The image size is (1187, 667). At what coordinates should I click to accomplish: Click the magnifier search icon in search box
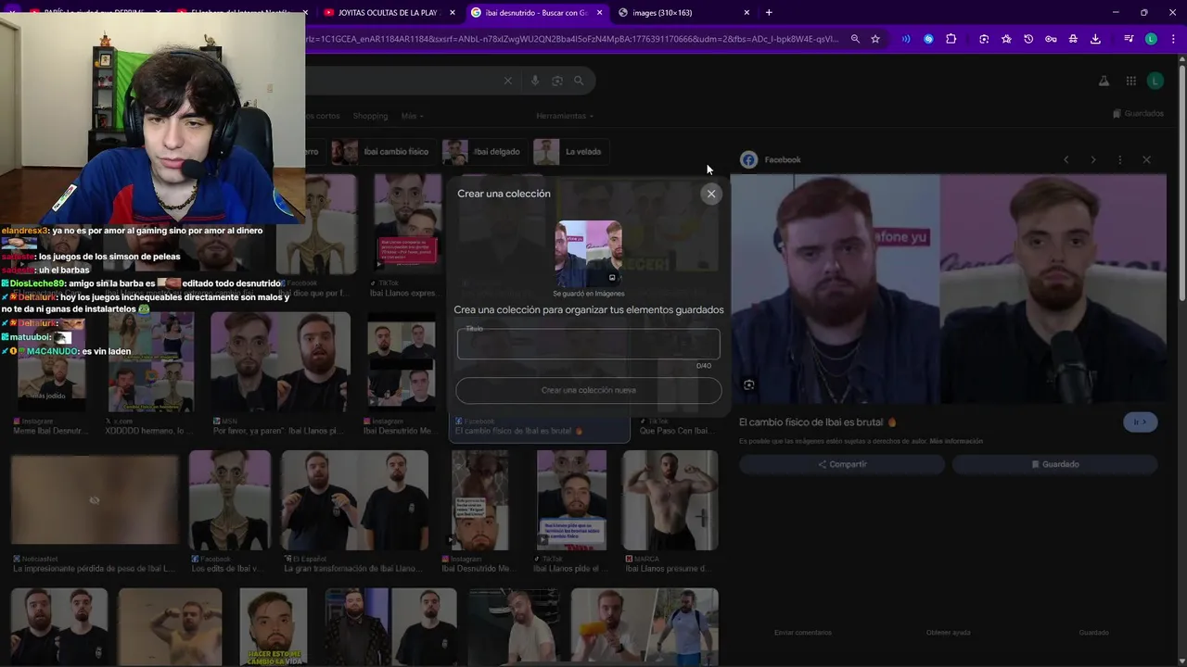coord(579,81)
